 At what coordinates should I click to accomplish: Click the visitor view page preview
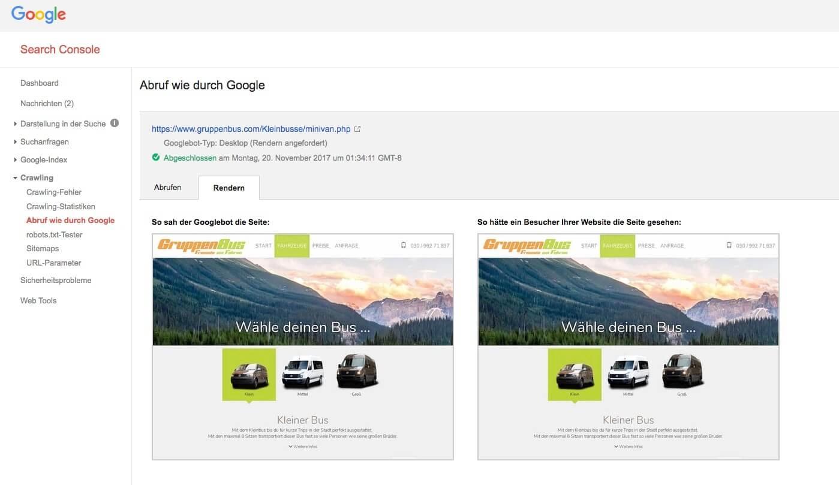(x=628, y=347)
